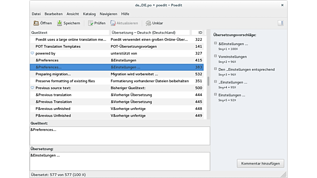Apply suggestion 'Den _Einstellungen entsprechend'

click(247, 69)
